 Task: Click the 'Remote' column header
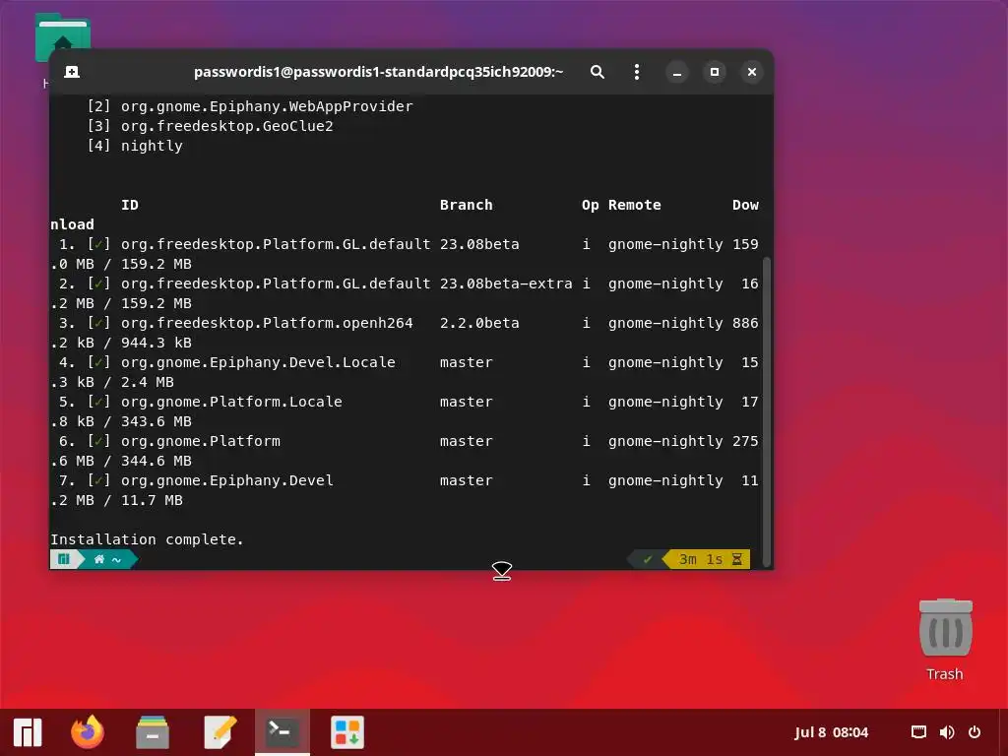635,205
